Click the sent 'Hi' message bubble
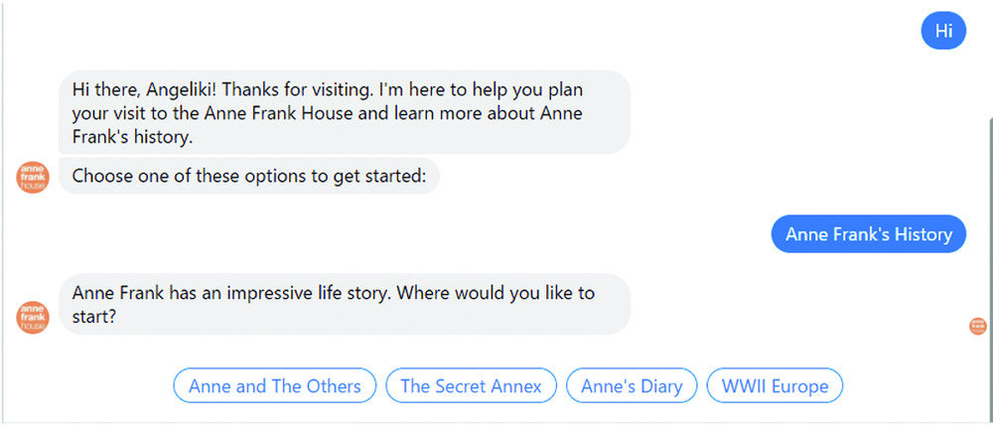This screenshot has width=993, height=427. tap(943, 31)
